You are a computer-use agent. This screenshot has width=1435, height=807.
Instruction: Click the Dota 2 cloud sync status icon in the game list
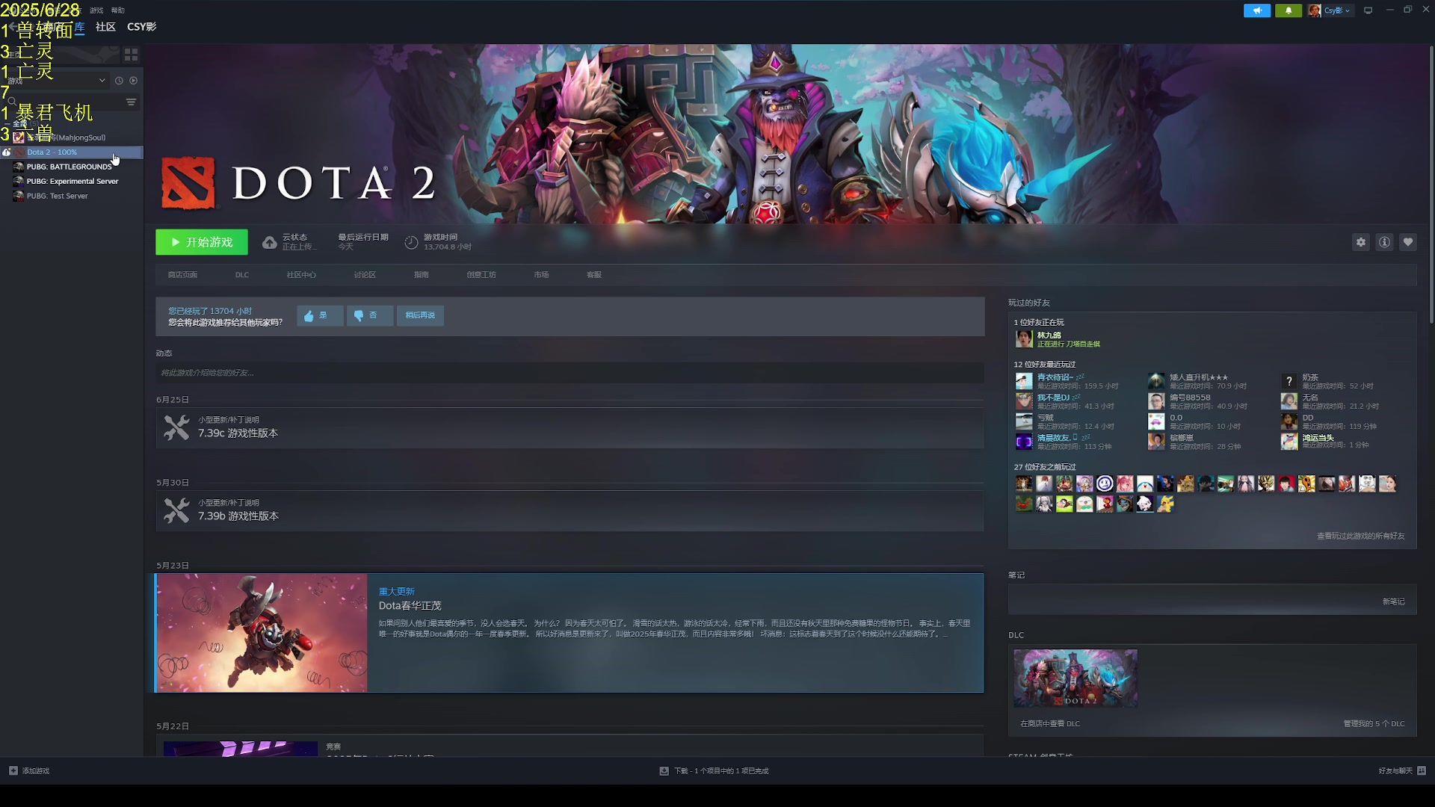[7, 152]
